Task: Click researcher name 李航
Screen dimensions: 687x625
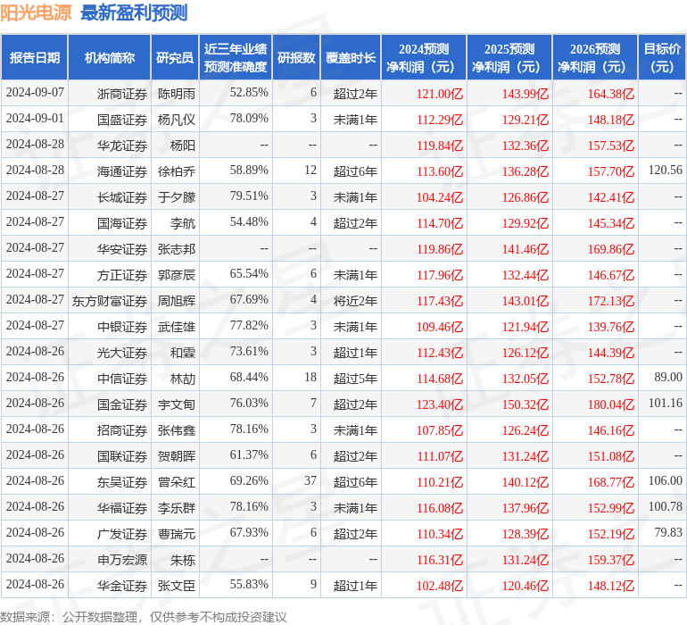Action: 183,223
